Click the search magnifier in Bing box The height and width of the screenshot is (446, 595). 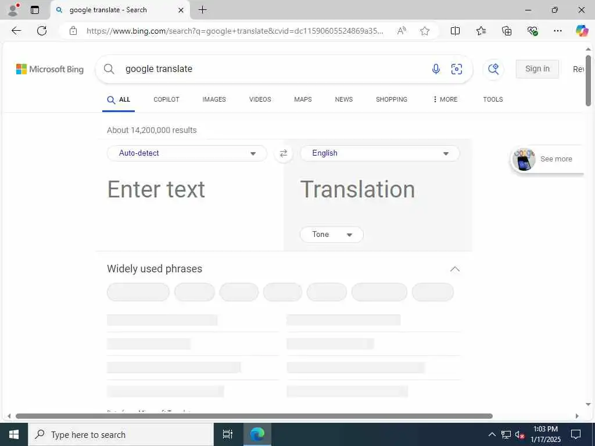click(109, 69)
